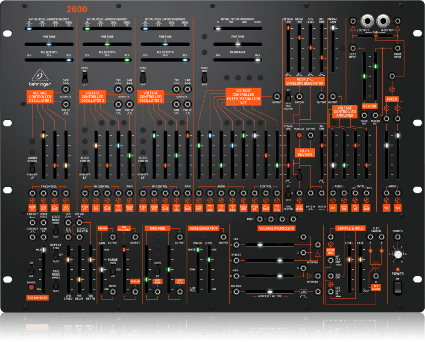
Task: Click the VCF RESONANCE slider
Action: [238, 60]
